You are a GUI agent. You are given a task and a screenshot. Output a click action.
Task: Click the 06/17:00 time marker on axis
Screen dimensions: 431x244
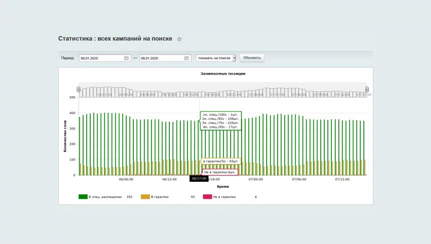[x=199, y=178]
